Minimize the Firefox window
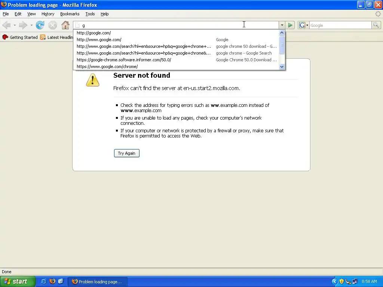The height and width of the screenshot is (287, 383). tap(361, 5)
